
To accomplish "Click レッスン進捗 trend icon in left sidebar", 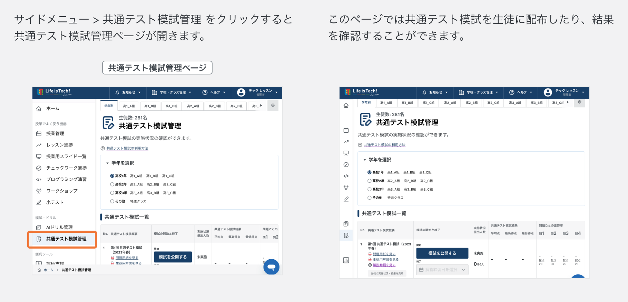I will 39,145.
